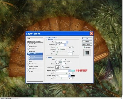Enable the Inner Shadow checkbox
123x99 pixels.
tap(28, 46)
